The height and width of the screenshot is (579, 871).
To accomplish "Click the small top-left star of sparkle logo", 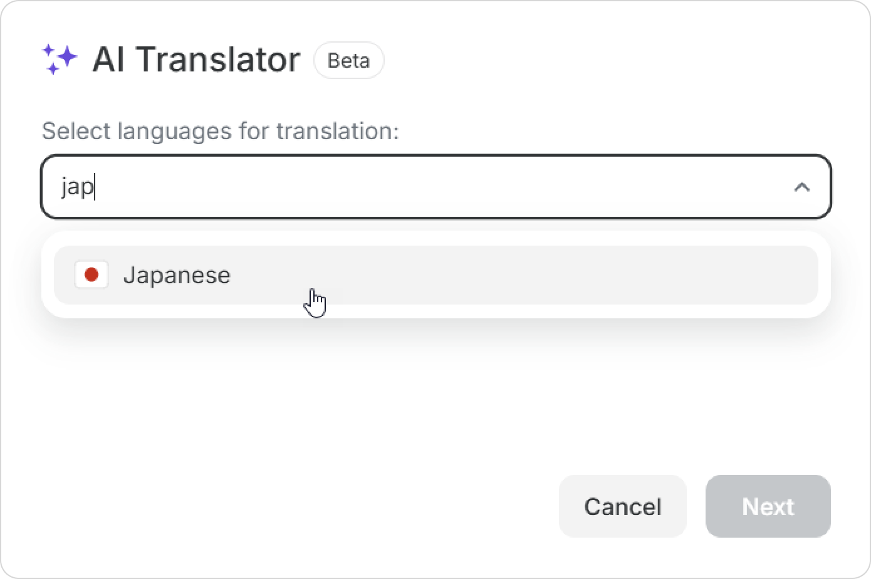I will click(48, 49).
